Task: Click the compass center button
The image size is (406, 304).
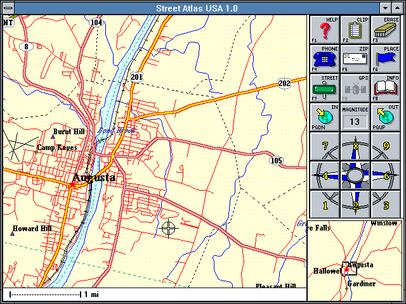Action: (355, 175)
